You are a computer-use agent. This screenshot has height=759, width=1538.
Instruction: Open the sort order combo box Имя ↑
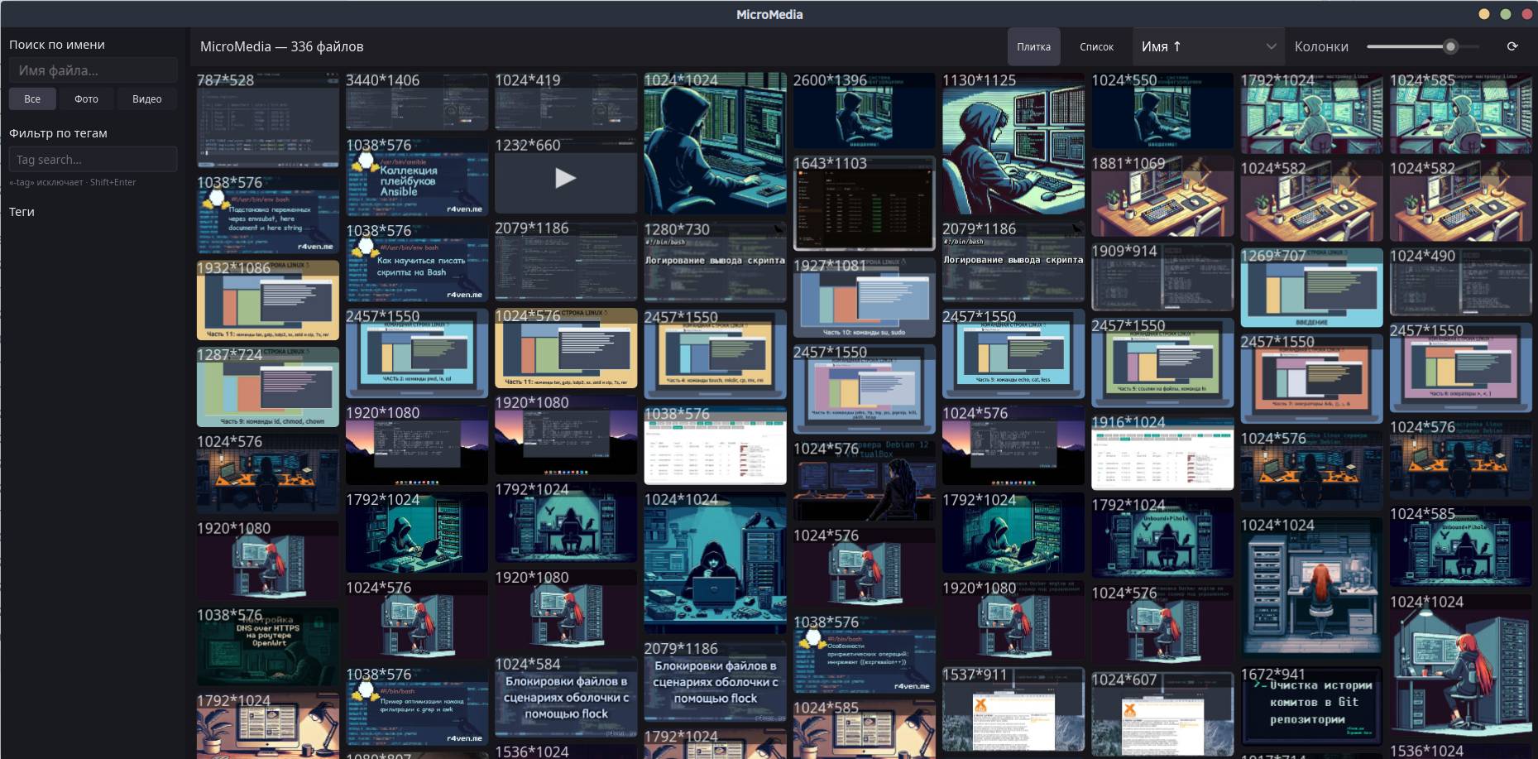(x=1208, y=46)
